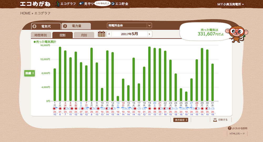Viewport: 263px width, 142px height.
Task: Click the bar for day 16 (火)
Action: tap(134, 79)
